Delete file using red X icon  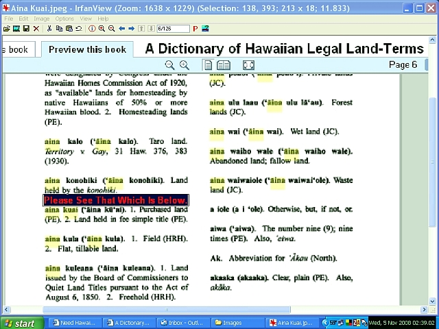pyautogui.click(x=36, y=29)
